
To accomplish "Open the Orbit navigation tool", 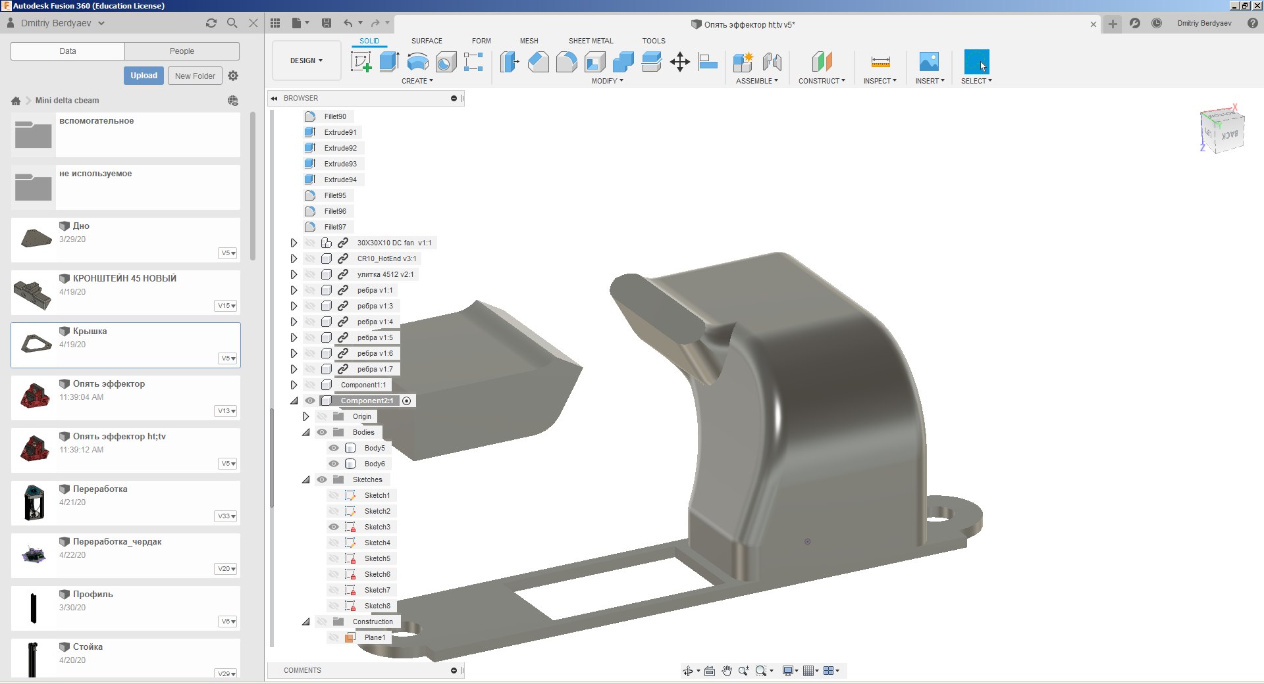I will point(688,671).
